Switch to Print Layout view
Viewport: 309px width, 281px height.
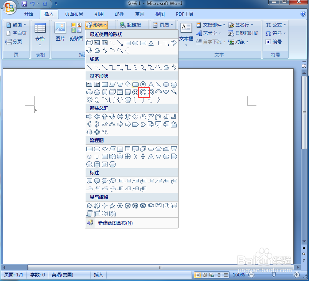tap(198, 275)
